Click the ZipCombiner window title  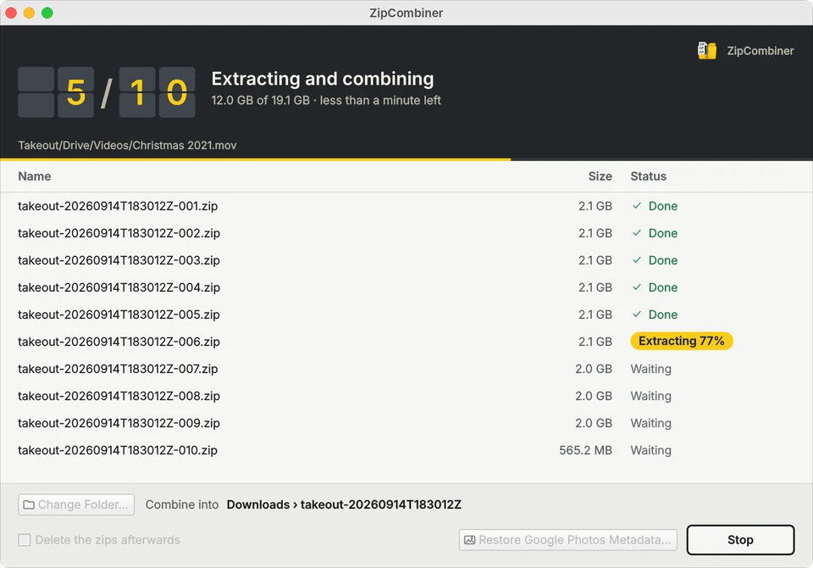point(406,13)
